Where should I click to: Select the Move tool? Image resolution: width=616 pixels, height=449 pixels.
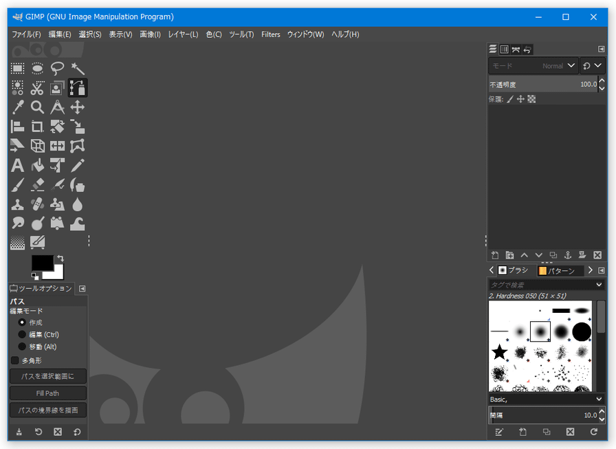pyautogui.click(x=78, y=107)
